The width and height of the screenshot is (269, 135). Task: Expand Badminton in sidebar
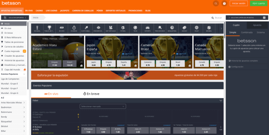pos(24,107)
